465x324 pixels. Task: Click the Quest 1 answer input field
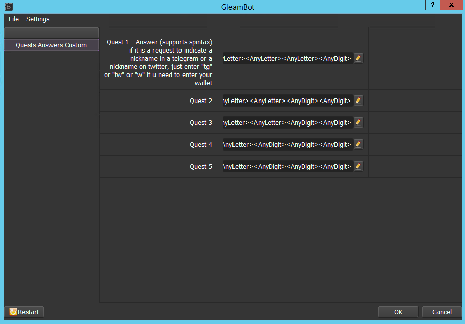point(288,59)
